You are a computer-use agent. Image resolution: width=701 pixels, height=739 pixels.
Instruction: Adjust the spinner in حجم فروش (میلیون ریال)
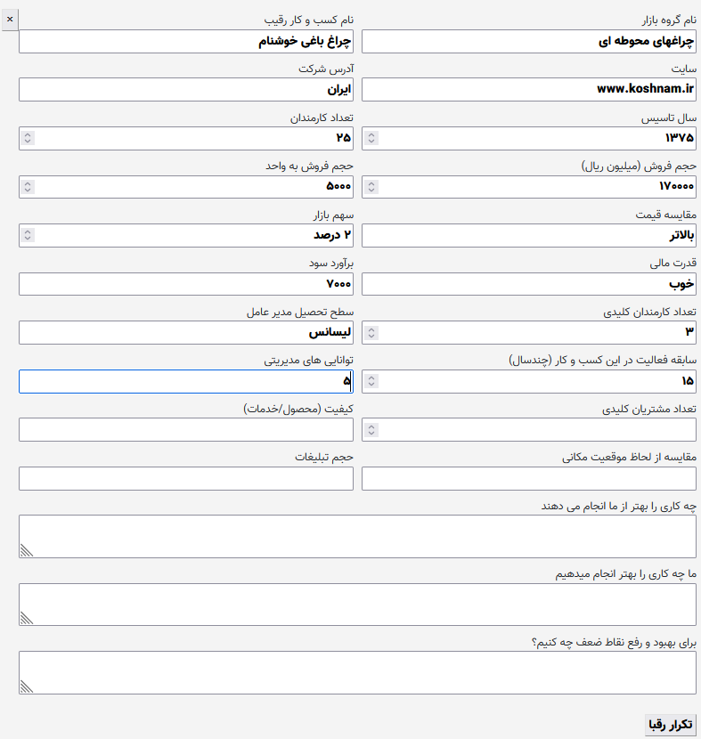(371, 187)
